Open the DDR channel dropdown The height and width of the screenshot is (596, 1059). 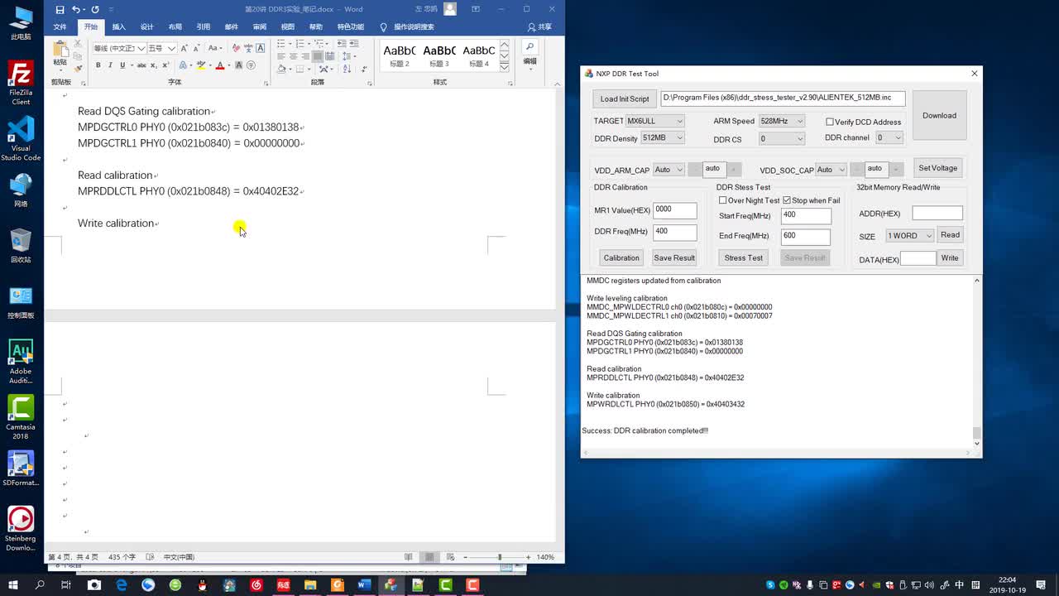tap(889, 137)
